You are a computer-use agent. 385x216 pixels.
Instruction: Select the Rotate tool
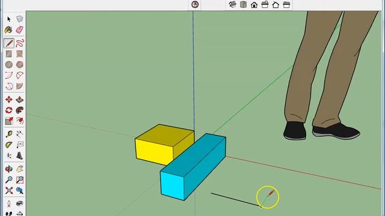pyautogui.click(x=9, y=110)
